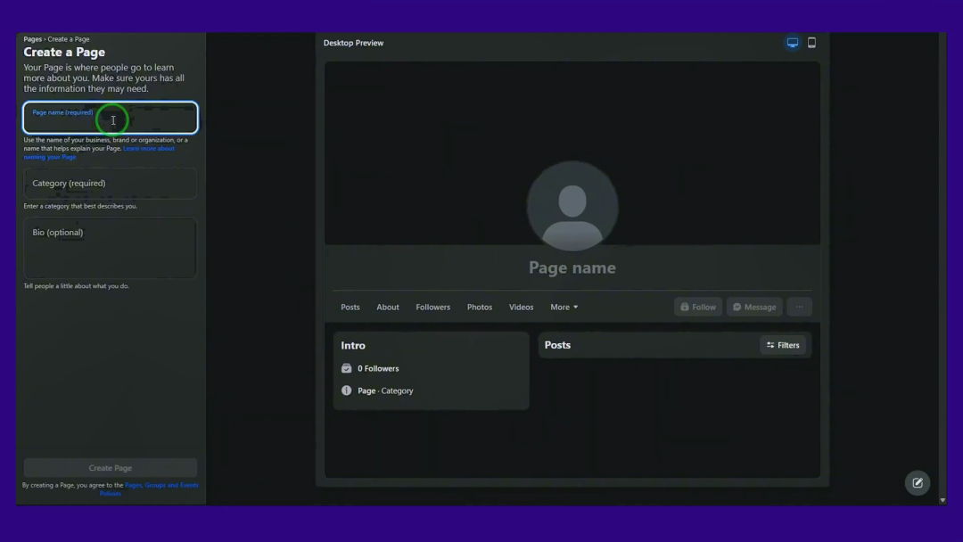
Task: Click the Message button in preview
Action: click(754, 307)
